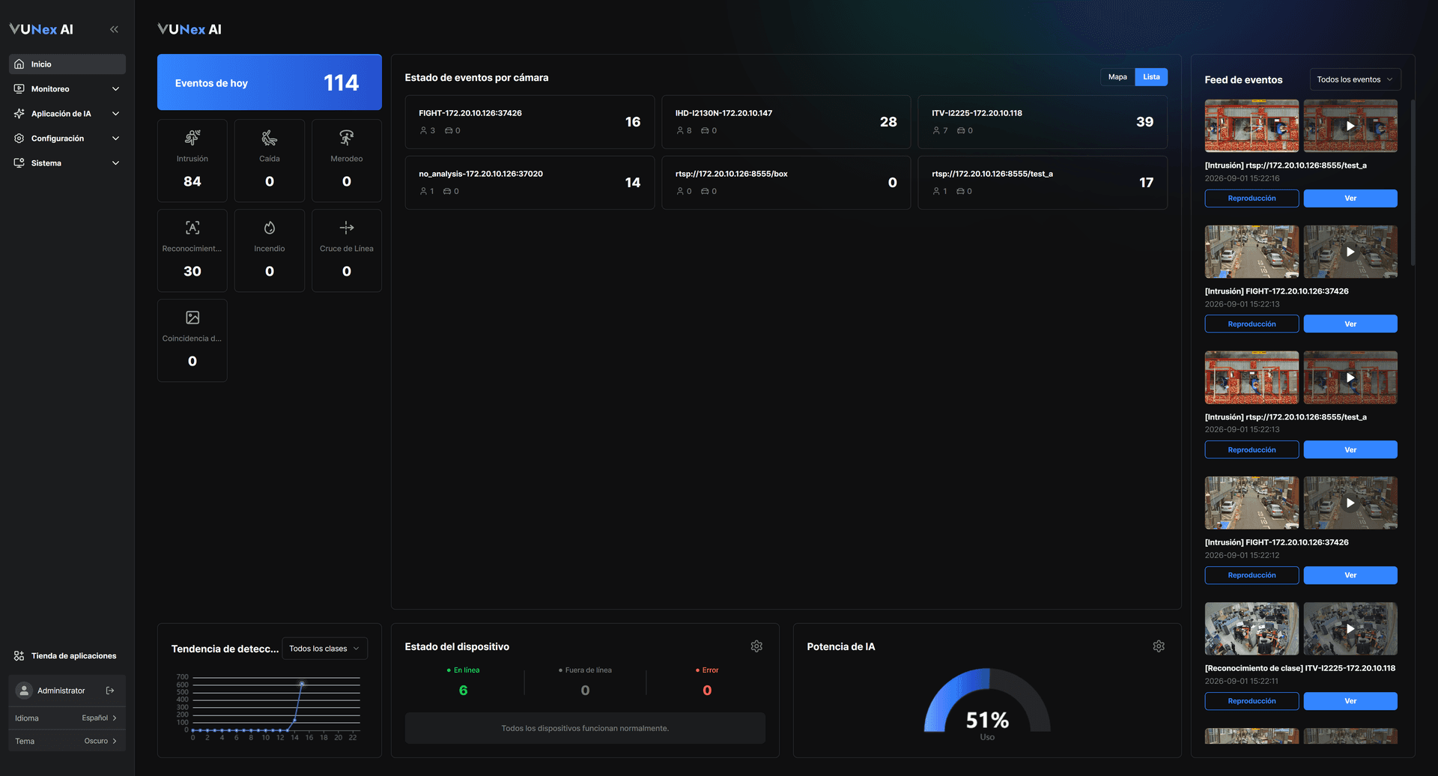Viewport: 1438px width, 776px height.
Task: Open snapshot thumbnail of ITV-I2225 recognition event
Action: 1252,628
